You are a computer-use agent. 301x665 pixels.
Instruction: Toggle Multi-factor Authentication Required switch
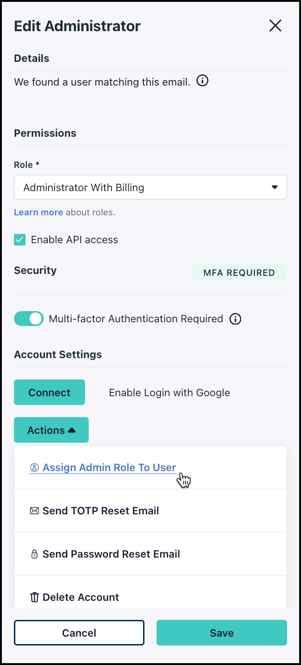pyautogui.click(x=29, y=319)
